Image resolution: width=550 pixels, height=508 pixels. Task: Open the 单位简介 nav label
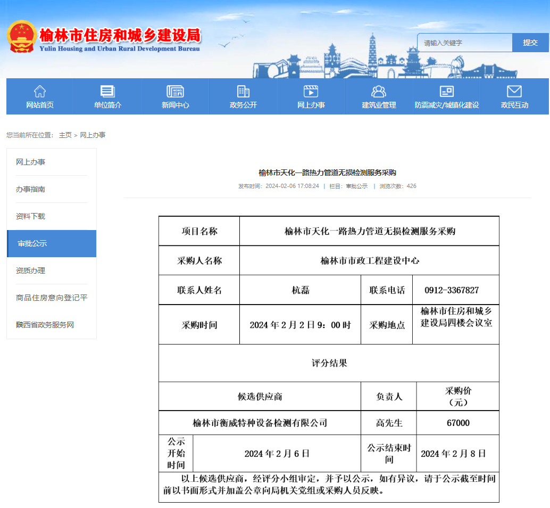coord(107,105)
